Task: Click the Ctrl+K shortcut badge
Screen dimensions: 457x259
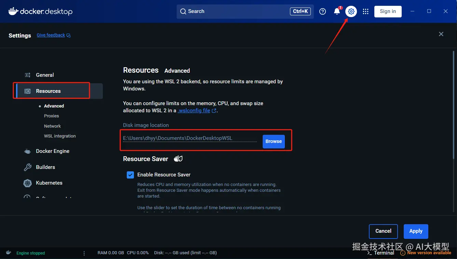Action: coord(301,11)
